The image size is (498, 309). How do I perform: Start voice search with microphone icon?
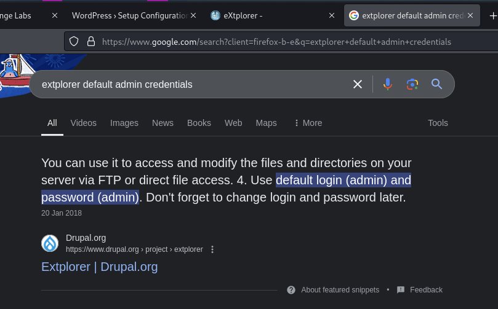(387, 84)
